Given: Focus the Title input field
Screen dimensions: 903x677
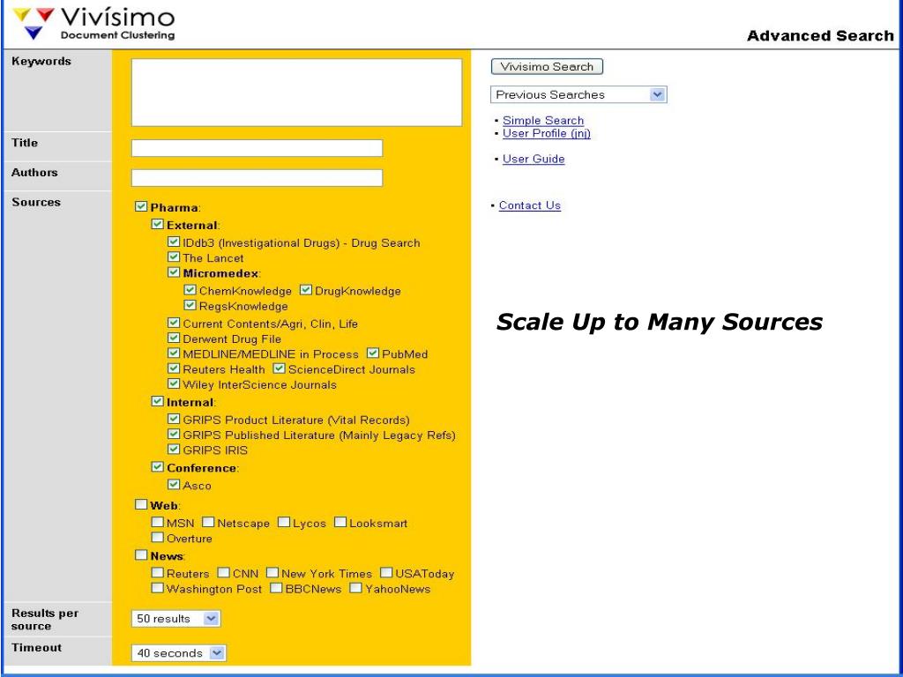Looking at the screenshot, I should click(257, 148).
